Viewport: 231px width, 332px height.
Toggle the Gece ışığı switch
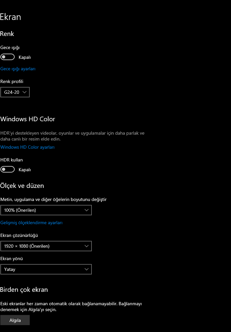coord(8,57)
